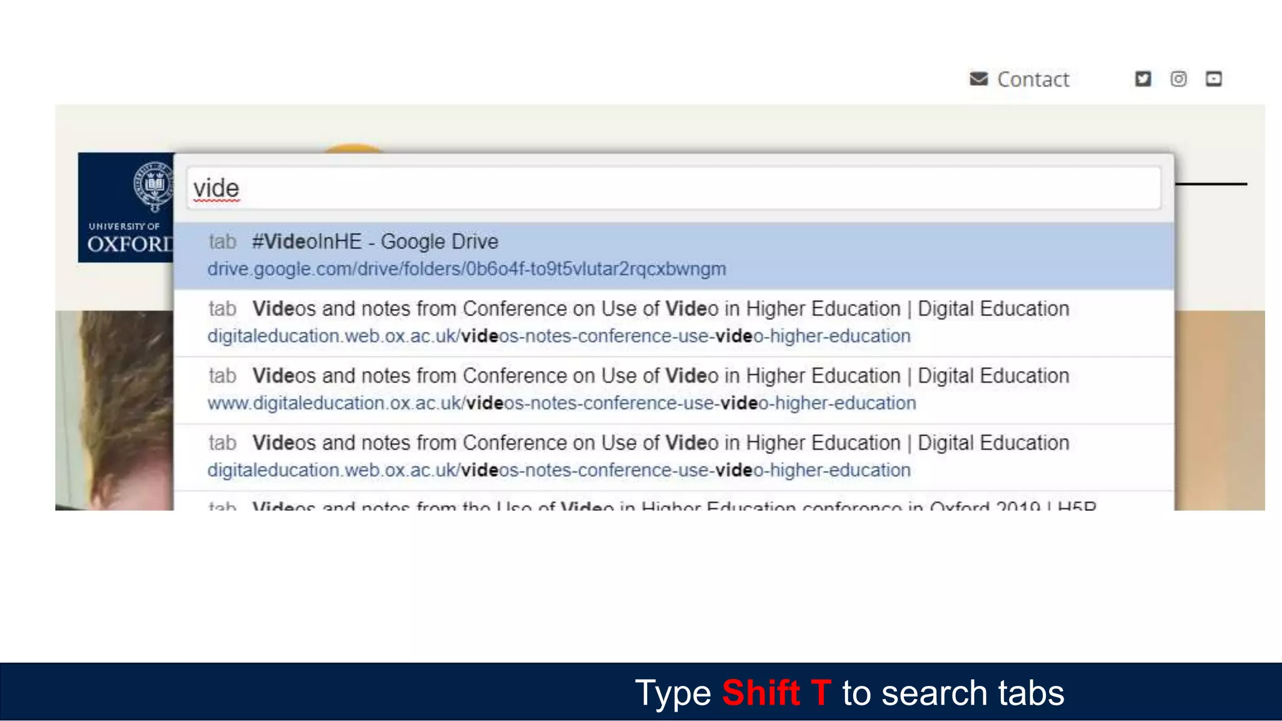Image resolution: width=1282 pixels, height=721 pixels.
Task: Open the Instagram social icon
Action: point(1178,79)
